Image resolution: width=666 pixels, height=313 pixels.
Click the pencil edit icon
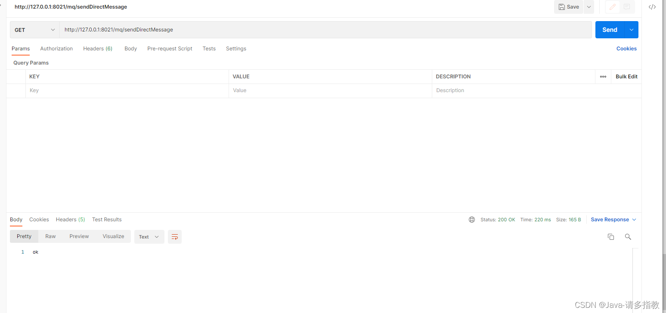(x=612, y=7)
